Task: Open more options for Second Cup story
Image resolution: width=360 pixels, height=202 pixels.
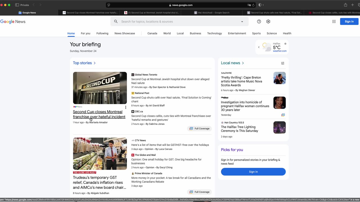Action: tap(126, 107)
